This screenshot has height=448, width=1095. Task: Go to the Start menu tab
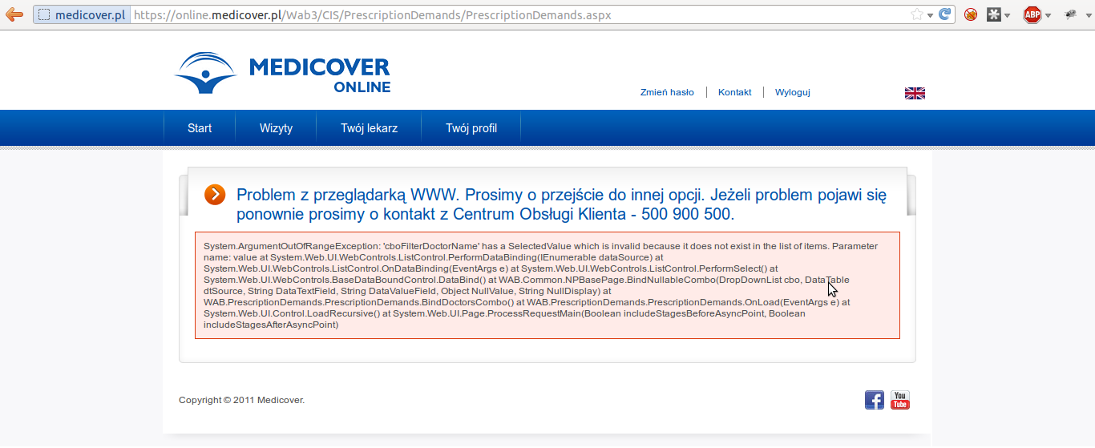[200, 128]
